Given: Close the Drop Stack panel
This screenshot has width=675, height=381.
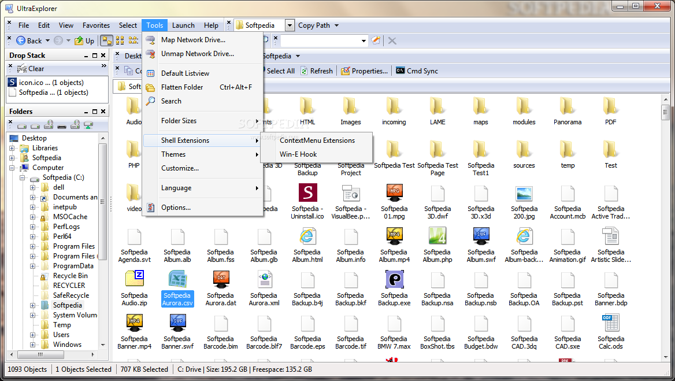Looking at the screenshot, I should tap(103, 56).
